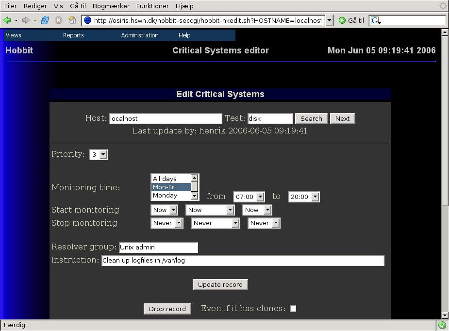The image size is (449, 331).
Task: Click the browser Forward arrow button
Action: pyautogui.click(x=26, y=20)
